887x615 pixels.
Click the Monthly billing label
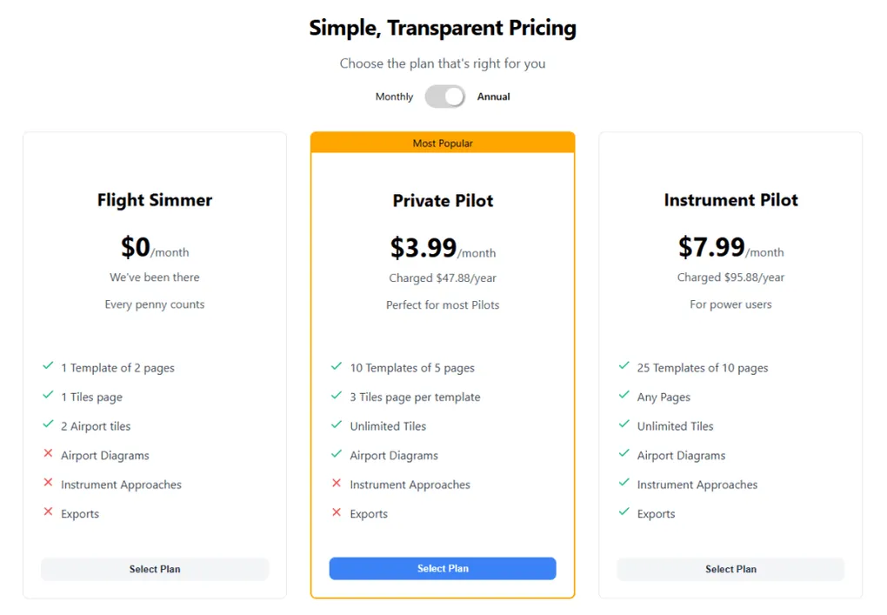coord(394,97)
